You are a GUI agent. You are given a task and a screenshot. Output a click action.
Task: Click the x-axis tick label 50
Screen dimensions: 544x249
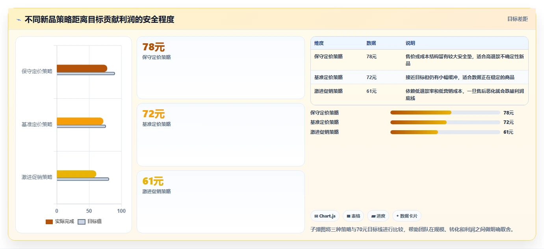coord(89,211)
